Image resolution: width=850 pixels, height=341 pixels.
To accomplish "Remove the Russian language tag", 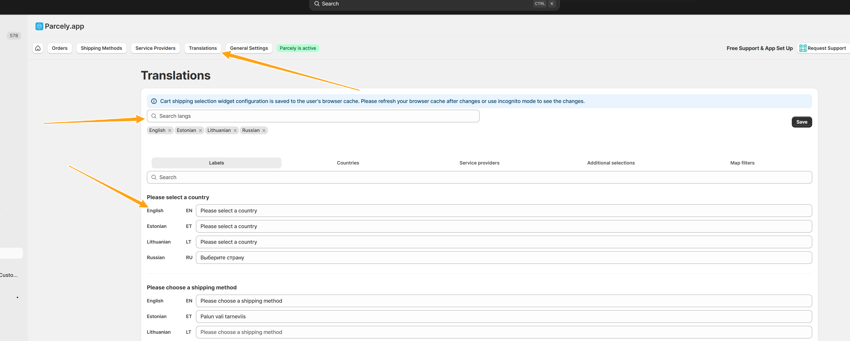I will pyautogui.click(x=264, y=131).
